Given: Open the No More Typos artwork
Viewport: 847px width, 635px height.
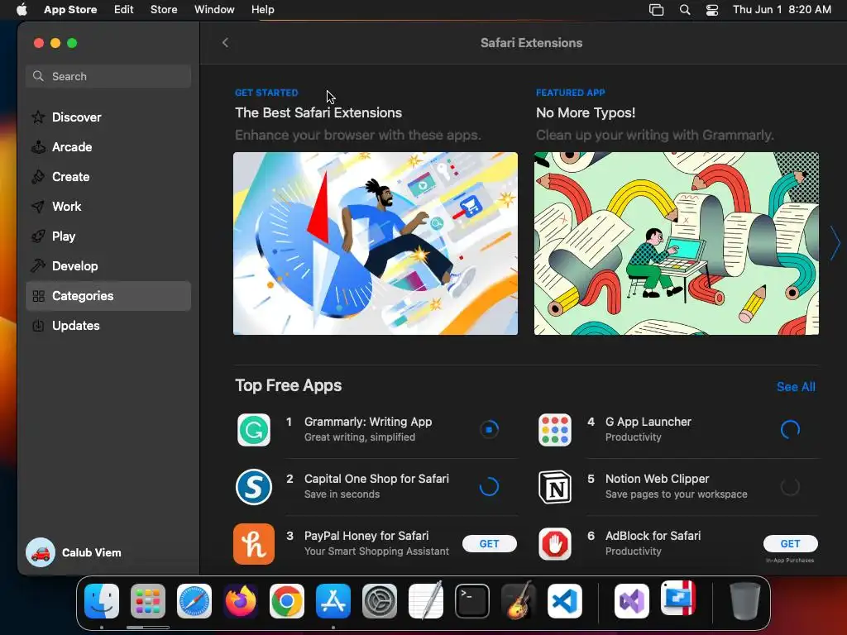Looking at the screenshot, I should pos(677,244).
